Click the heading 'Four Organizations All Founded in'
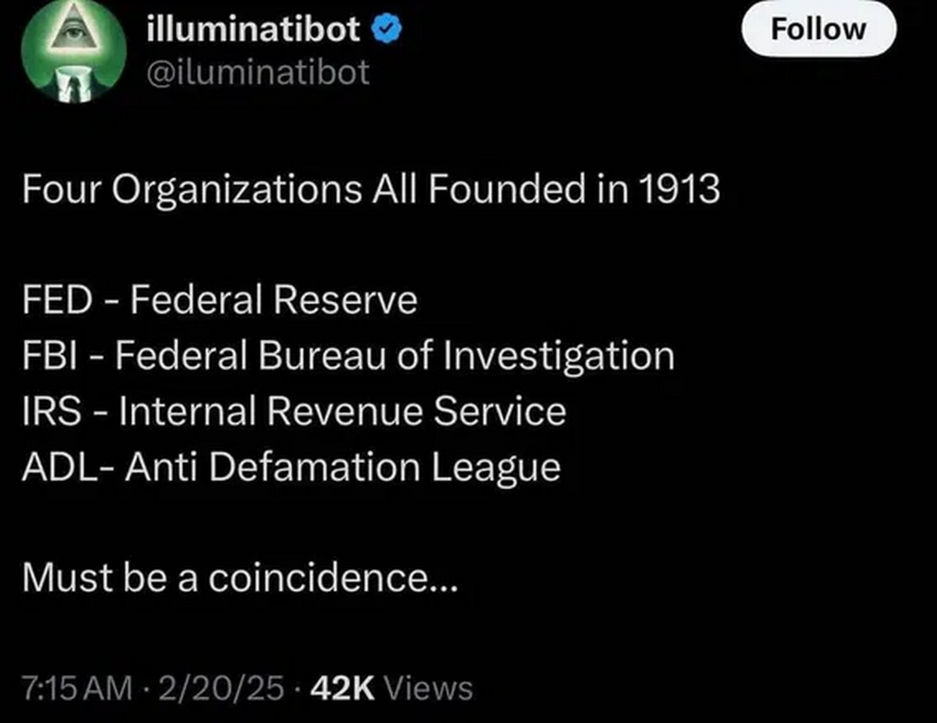 tap(326, 190)
